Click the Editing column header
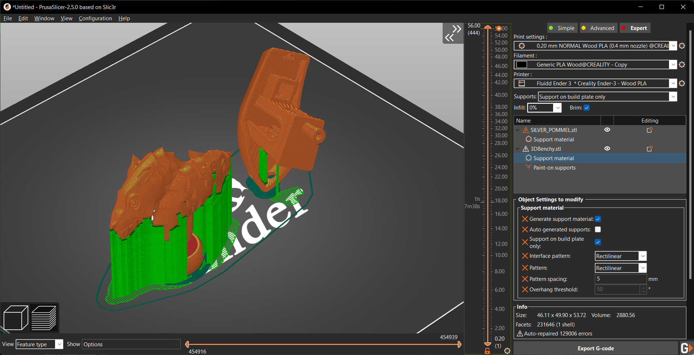This screenshot has height=355, width=694. 650,121
